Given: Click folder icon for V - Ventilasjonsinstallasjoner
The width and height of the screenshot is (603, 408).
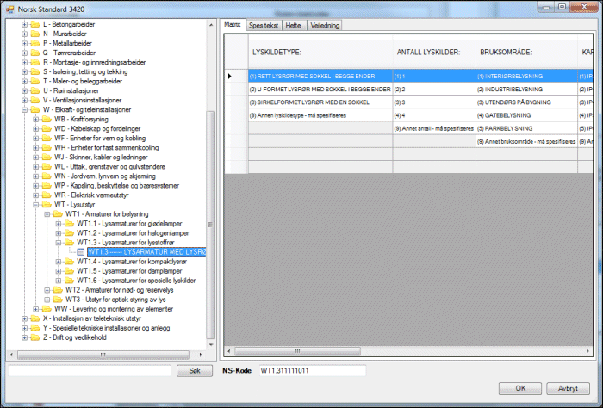Looking at the screenshot, I should pos(36,100).
